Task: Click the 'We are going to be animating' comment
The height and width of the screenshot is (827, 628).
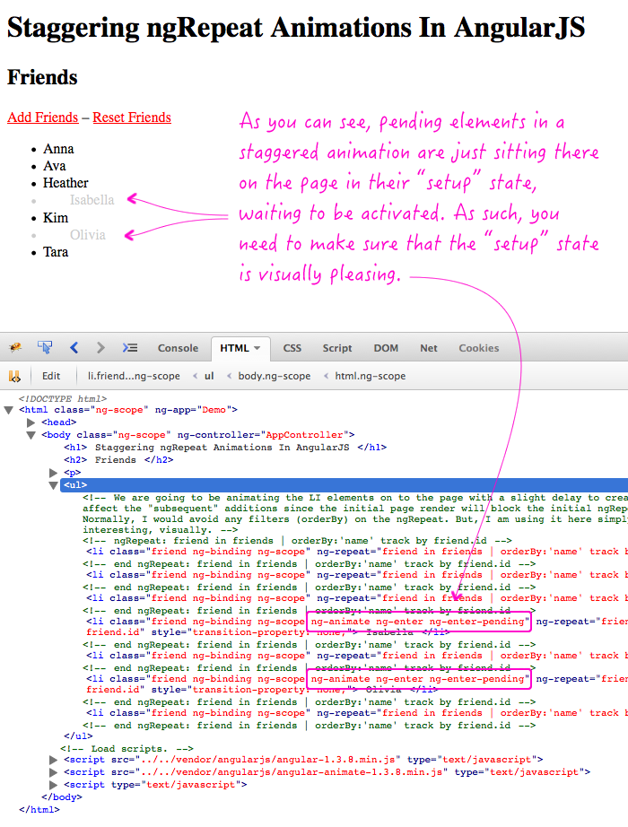Action: click(355, 514)
